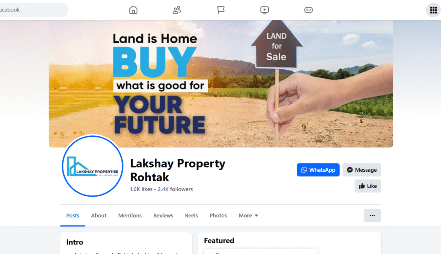View the Land for Sale cover photo
Viewport: 441px width, 254px height.
(221, 84)
